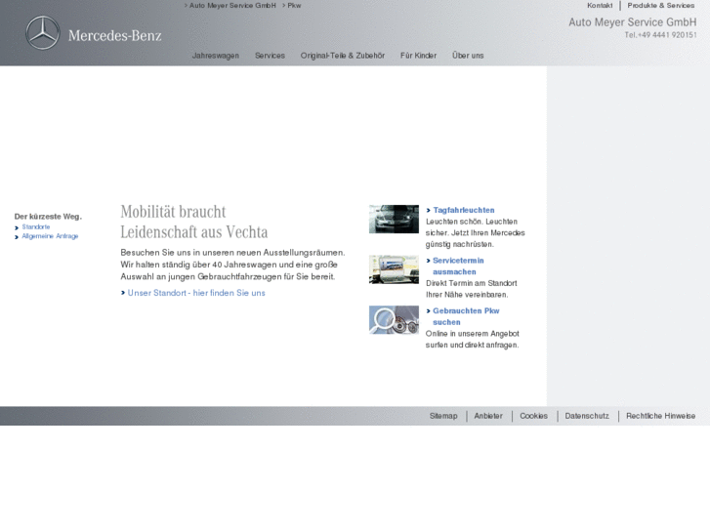This screenshot has width=710, height=532.
Task: Click the arrow icon beside Allgemeine Anfrage
Action: click(x=17, y=237)
